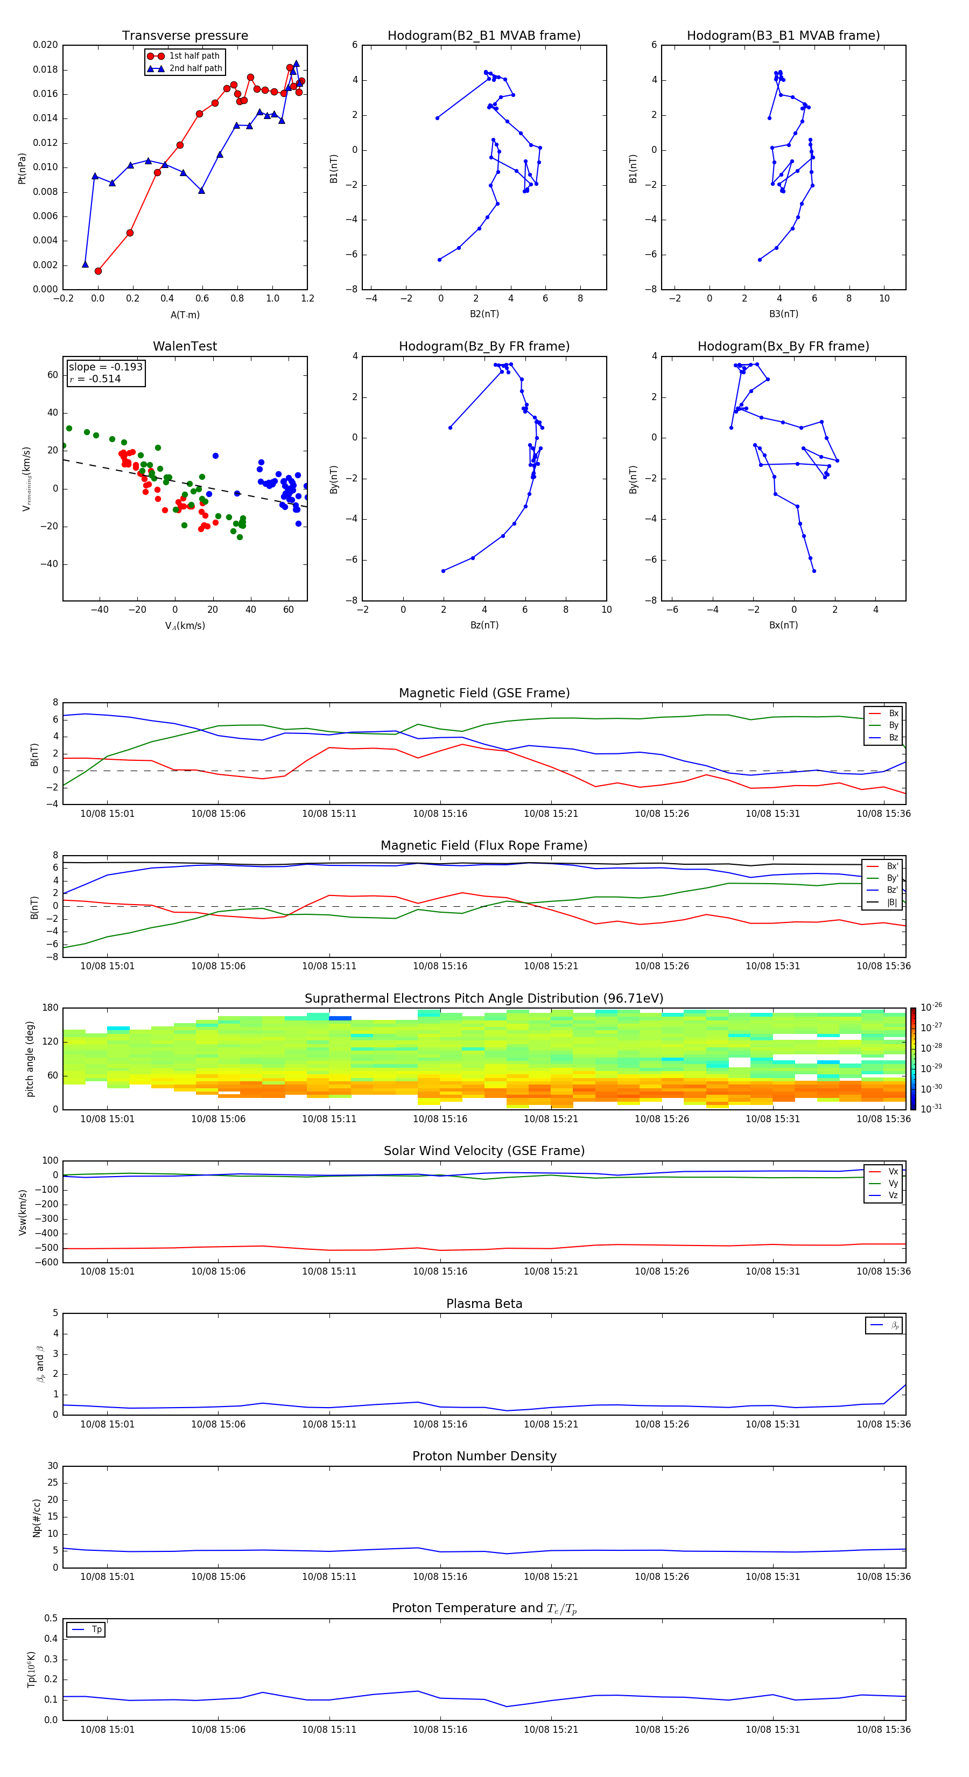Click the 'Hodogram(Bz_By FR frame)' title

click(x=484, y=346)
